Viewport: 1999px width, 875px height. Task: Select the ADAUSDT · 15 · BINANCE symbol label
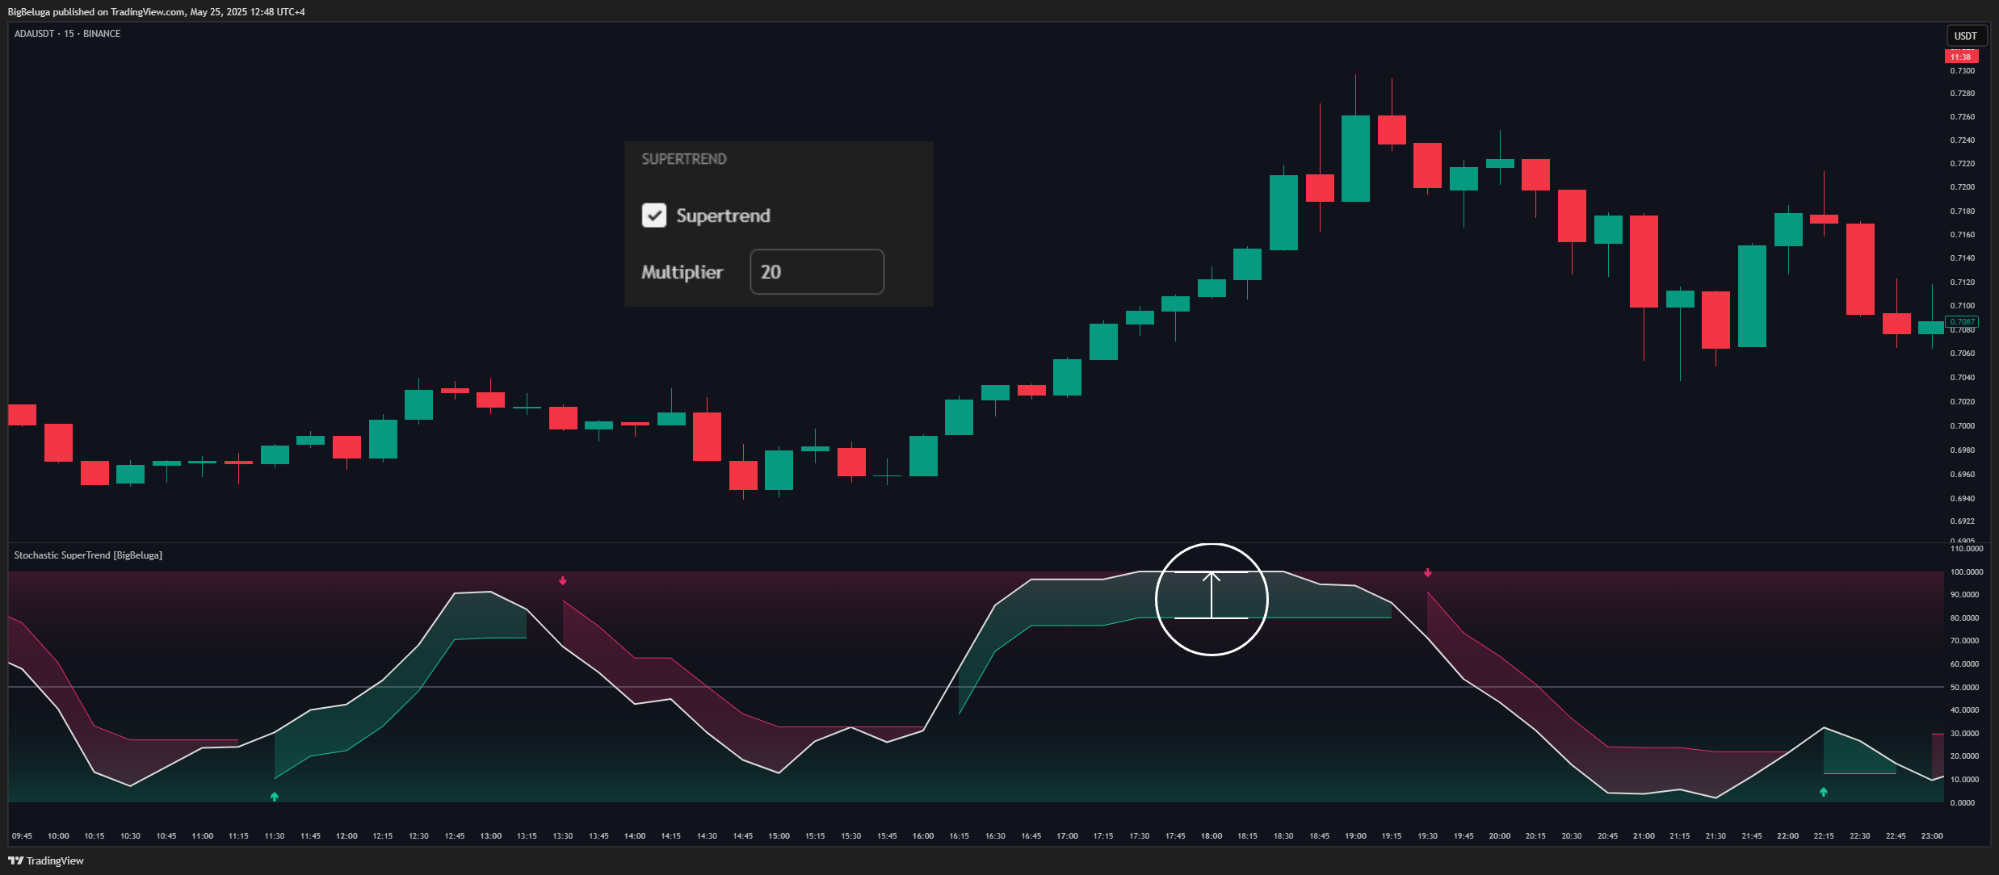coord(67,34)
